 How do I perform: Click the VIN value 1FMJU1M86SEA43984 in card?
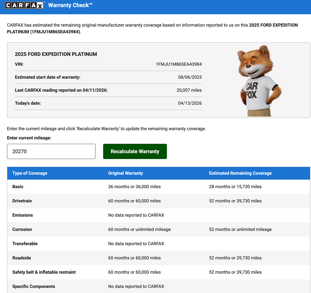179,64
